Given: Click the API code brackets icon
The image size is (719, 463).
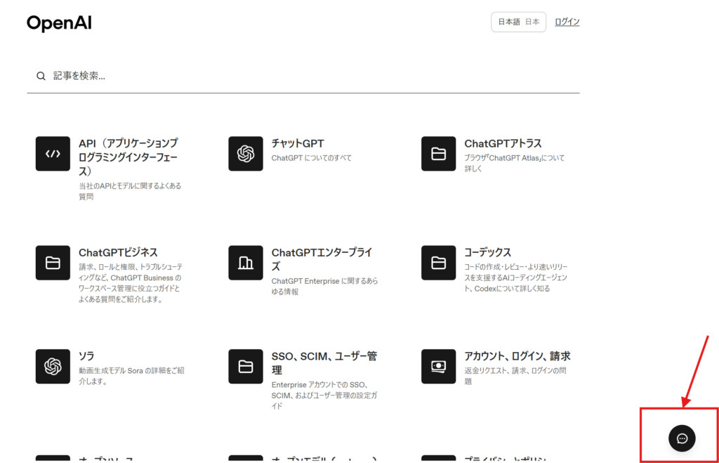Looking at the screenshot, I should coord(53,154).
